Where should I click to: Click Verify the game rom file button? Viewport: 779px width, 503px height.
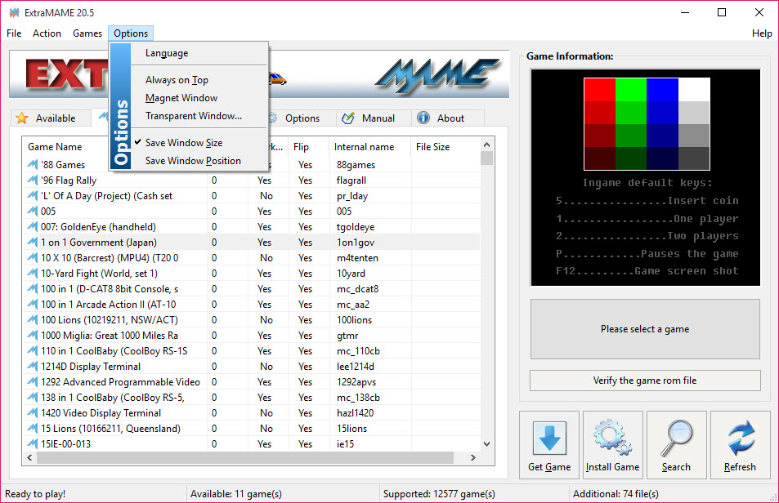click(645, 381)
